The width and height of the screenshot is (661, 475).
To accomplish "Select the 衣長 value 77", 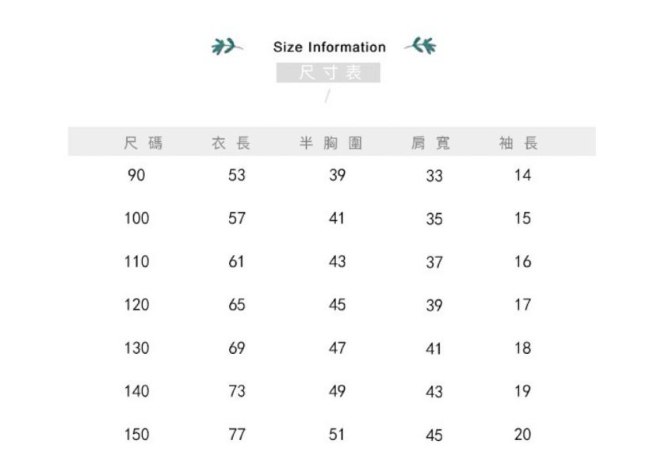I will 236,434.
